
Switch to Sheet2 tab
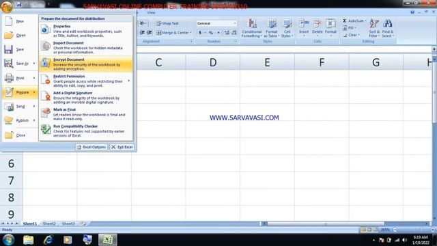49,223
